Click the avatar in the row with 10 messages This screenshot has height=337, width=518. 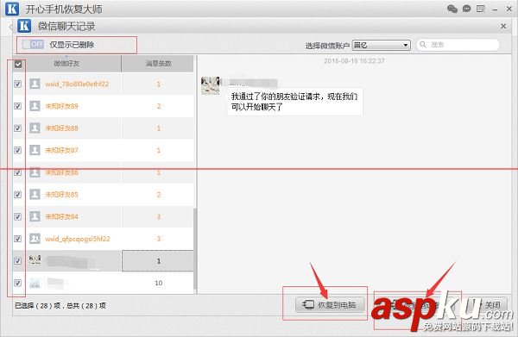pos(35,283)
